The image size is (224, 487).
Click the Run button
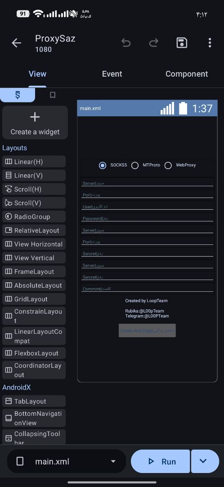(x=161, y=461)
